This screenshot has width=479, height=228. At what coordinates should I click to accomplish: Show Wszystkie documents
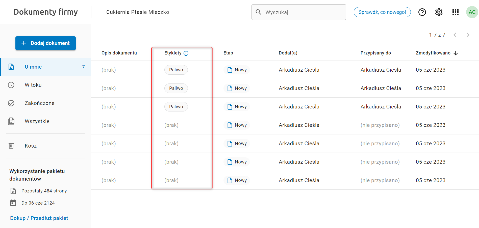(x=46, y=121)
